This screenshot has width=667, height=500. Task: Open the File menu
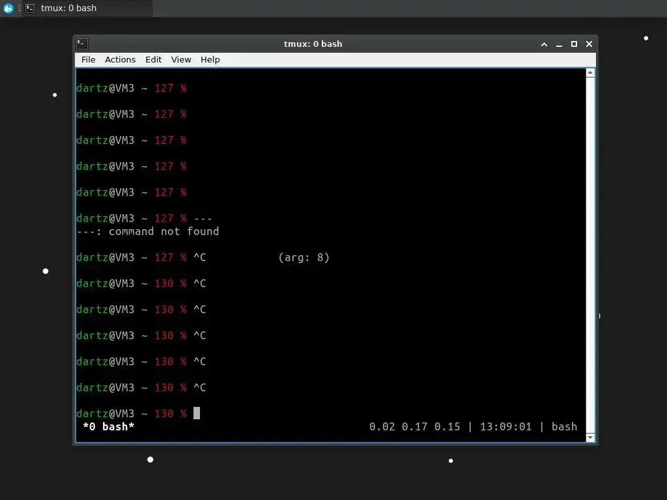tap(89, 59)
